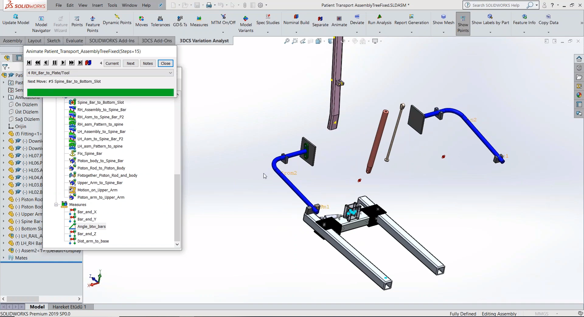Click the Search SOLIDWORKS Help field
Image resolution: width=584 pixels, height=317 pixels.
click(x=496, y=5)
